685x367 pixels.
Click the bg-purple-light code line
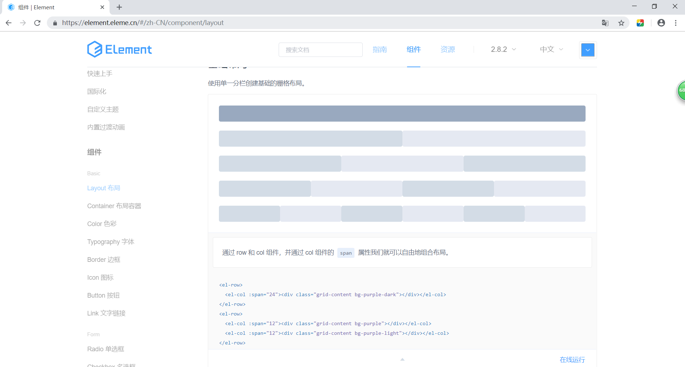coord(337,333)
